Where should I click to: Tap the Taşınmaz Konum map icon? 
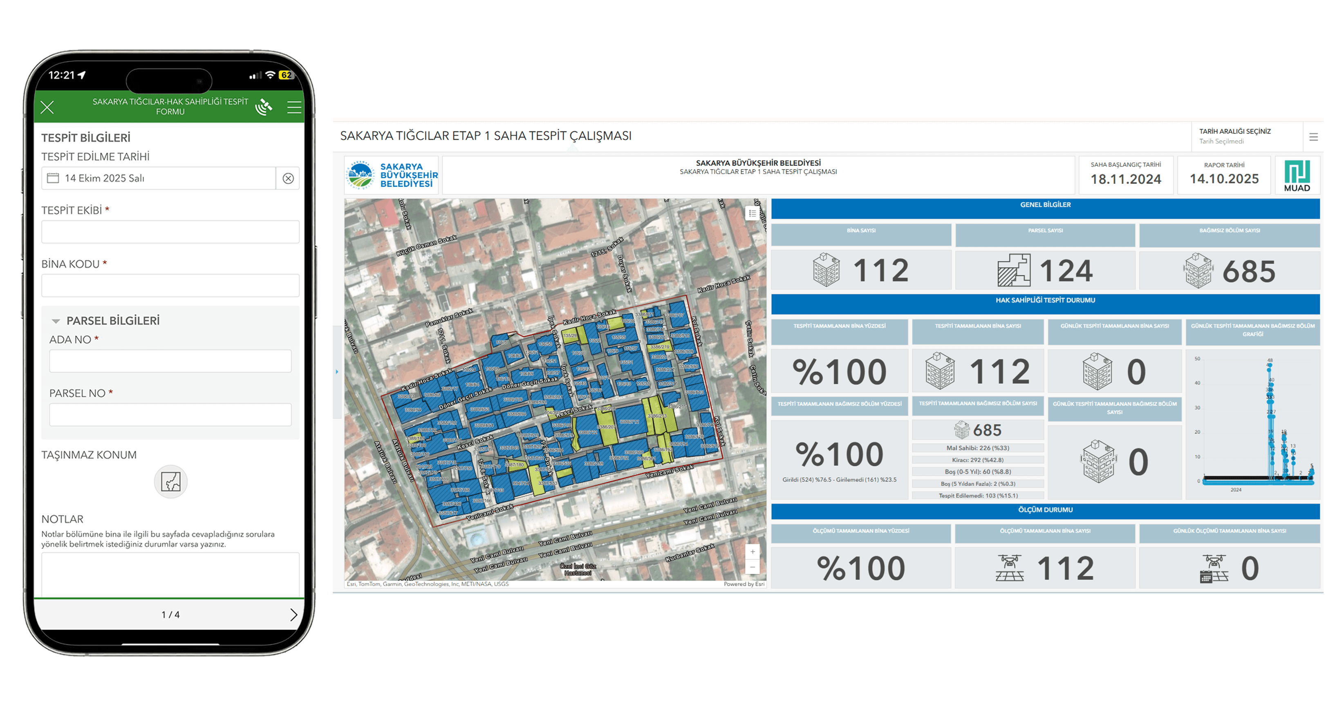point(170,481)
